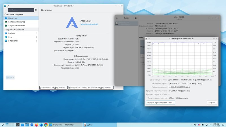Click the US flag keyboard layout indicator
Screen dimensions: 226x127
tap(199, 125)
